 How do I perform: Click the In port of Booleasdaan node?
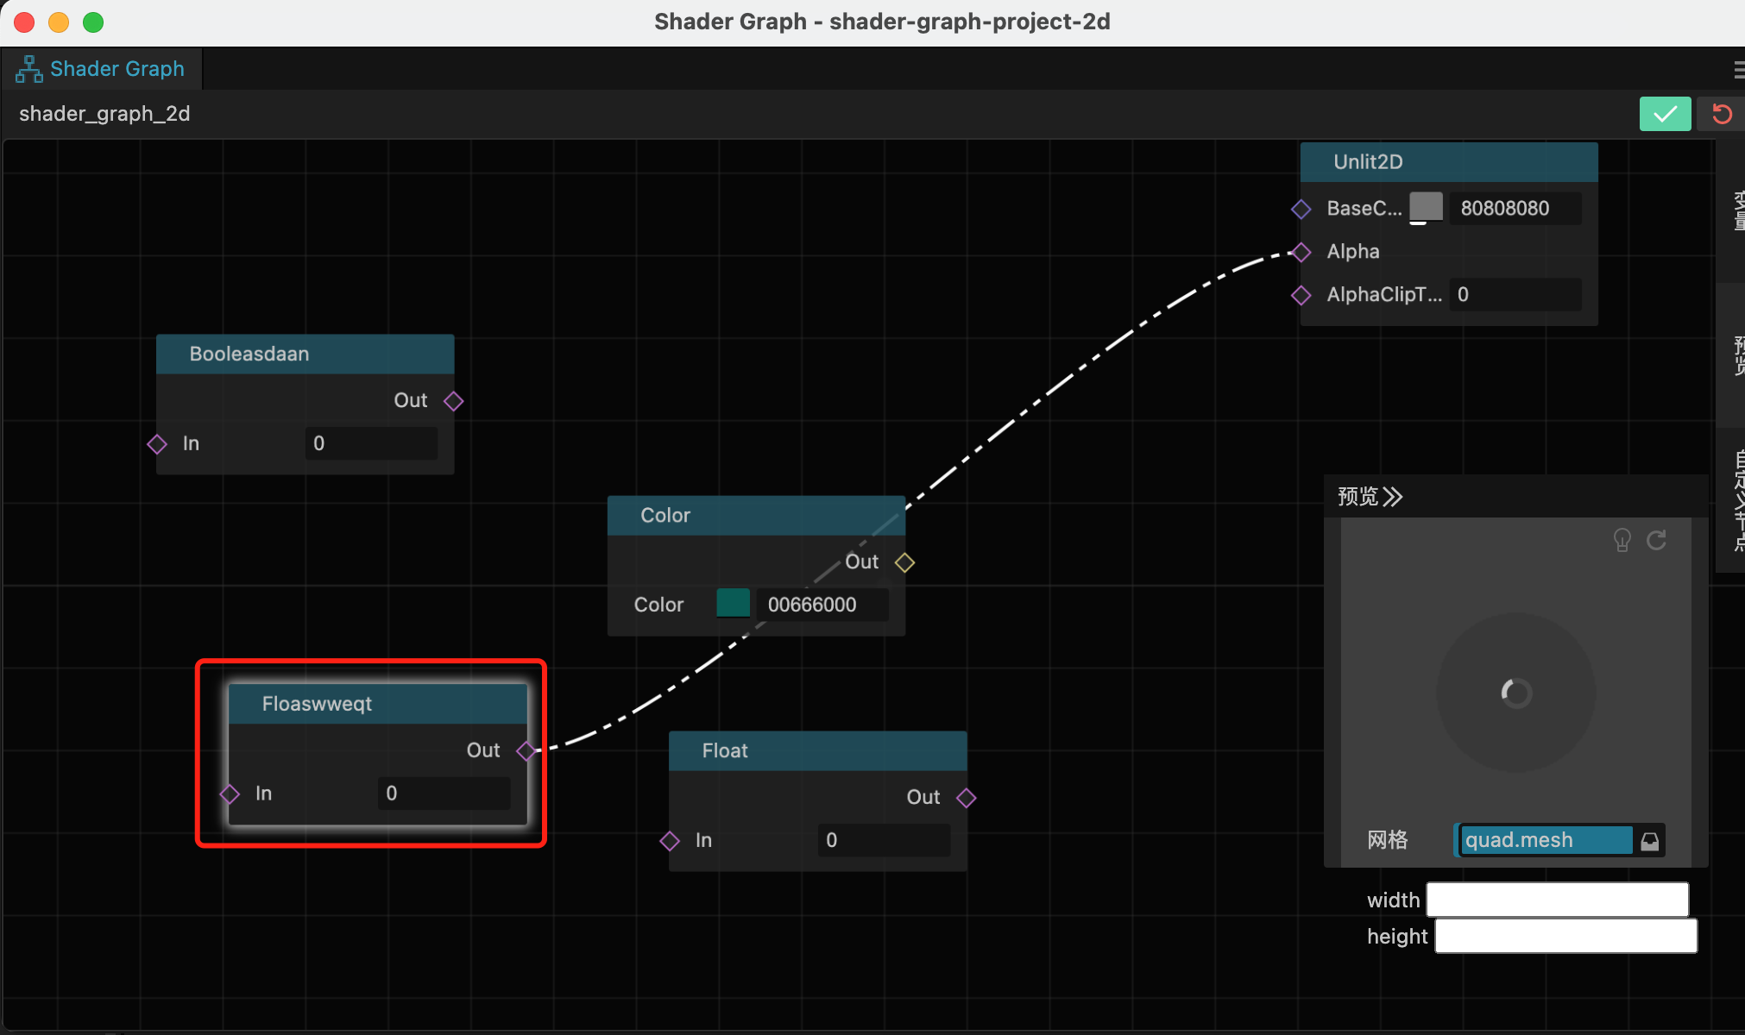pyautogui.click(x=157, y=444)
